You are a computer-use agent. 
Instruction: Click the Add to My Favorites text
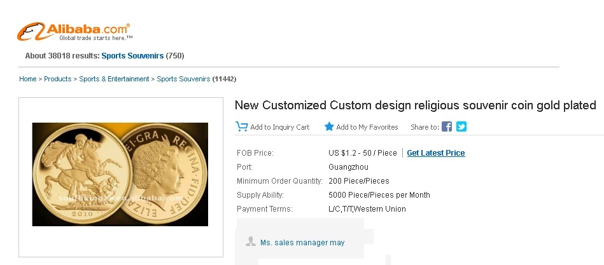[367, 127]
